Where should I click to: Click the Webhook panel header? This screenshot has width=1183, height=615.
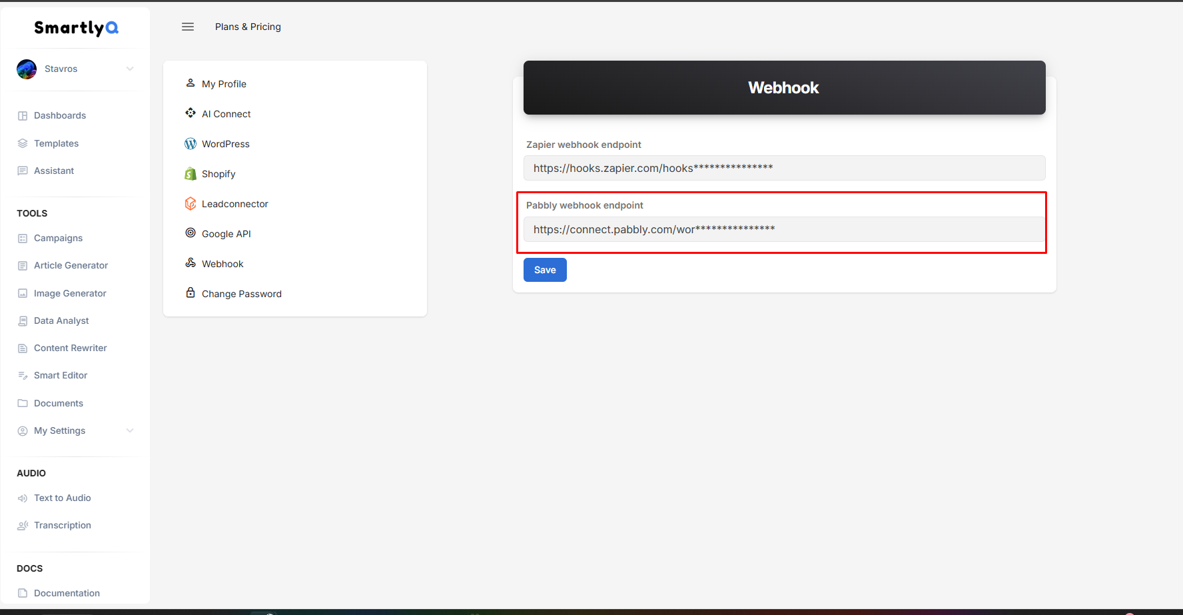coord(784,87)
